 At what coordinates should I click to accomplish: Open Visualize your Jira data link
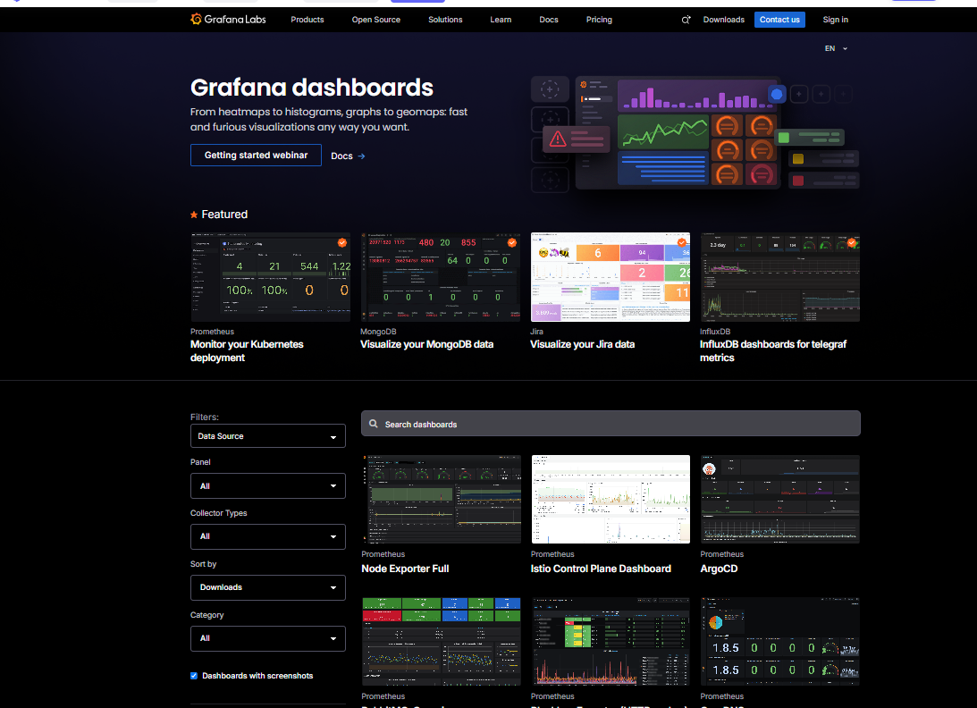pos(582,344)
